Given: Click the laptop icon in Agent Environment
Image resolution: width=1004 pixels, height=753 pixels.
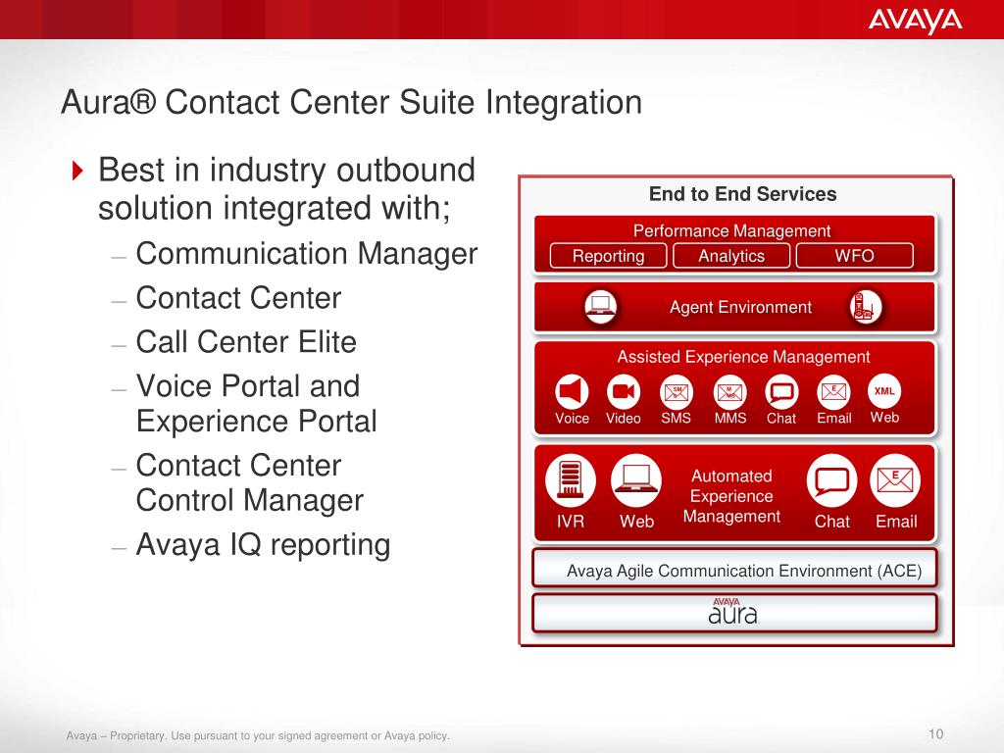Looking at the screenshot, I should [x=601, y=306].
